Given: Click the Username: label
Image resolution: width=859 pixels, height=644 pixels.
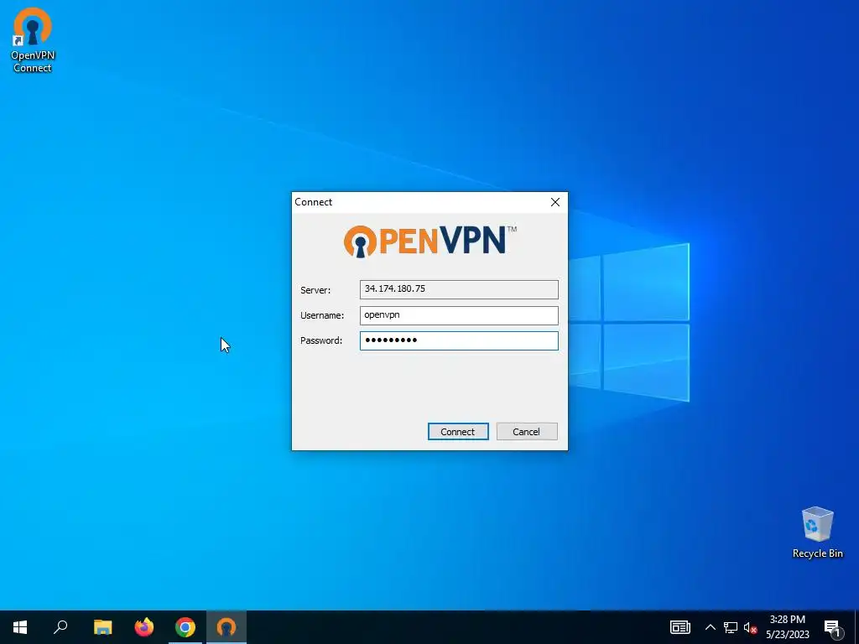Looking at the screenshot, I should coord(322,315).
